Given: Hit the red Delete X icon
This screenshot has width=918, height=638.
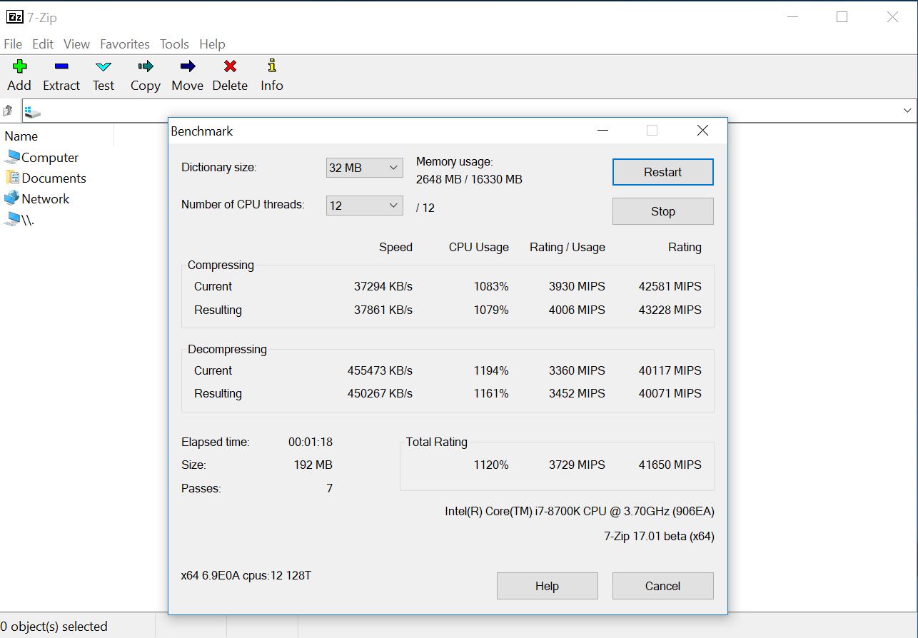Looking at the screenshot, I should [230, 66].
